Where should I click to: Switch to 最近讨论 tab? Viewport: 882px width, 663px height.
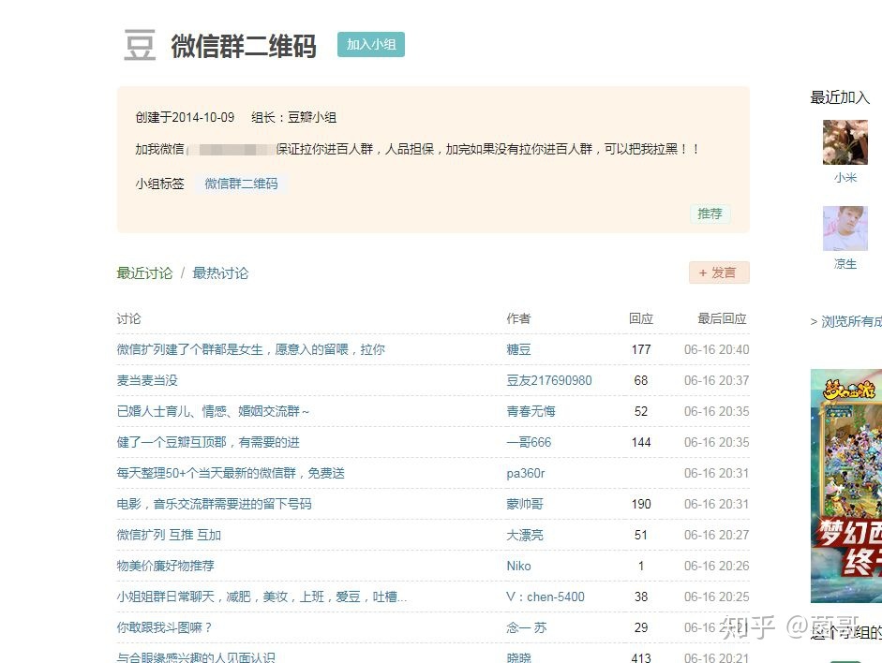coord(144,273)
